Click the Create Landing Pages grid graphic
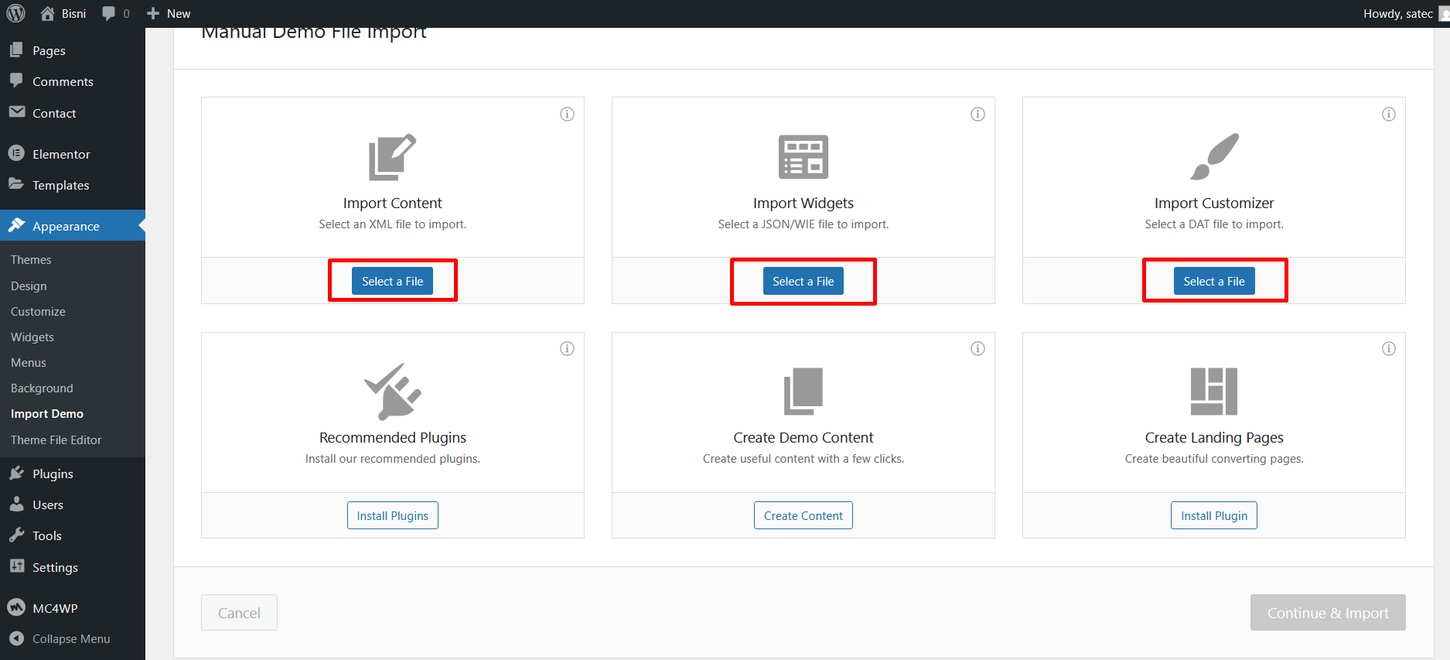1450x660 pixels. coord(1214,392)
